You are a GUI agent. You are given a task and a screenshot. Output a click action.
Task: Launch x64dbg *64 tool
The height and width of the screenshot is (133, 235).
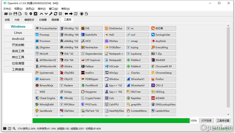tap(69, 47)
